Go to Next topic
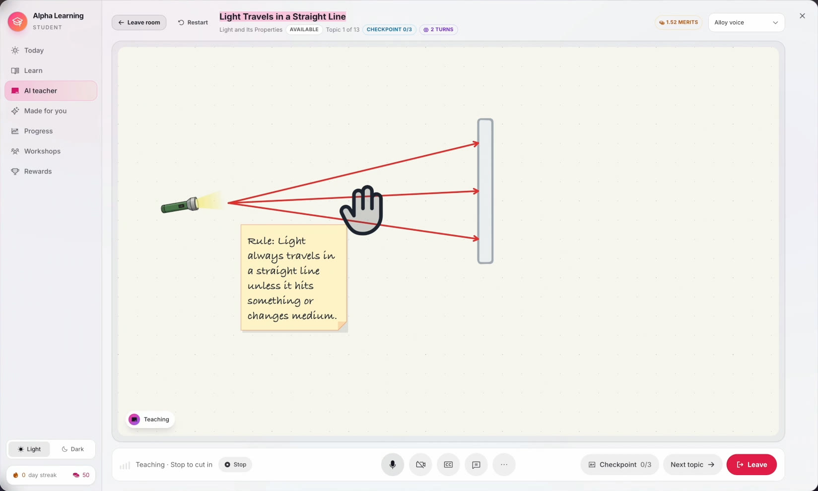The image size is (818, 491). point(692,465)
